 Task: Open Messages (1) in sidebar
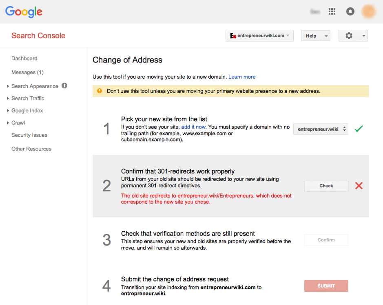pyautogui.click(x=27, y=72)
